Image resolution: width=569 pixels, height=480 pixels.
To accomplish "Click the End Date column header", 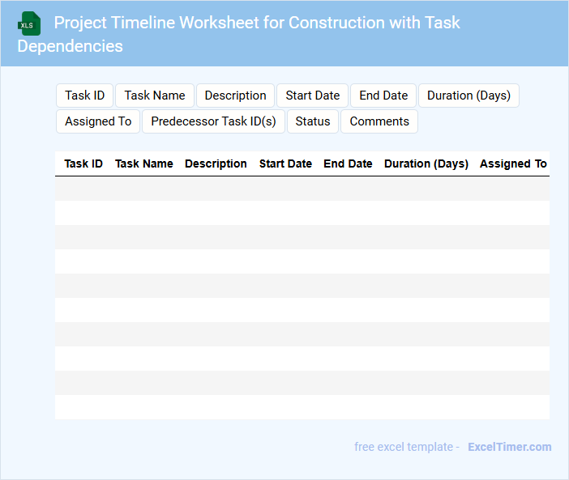I will (x=348, y=164).
